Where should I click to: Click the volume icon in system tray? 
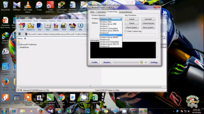point(189,111)
